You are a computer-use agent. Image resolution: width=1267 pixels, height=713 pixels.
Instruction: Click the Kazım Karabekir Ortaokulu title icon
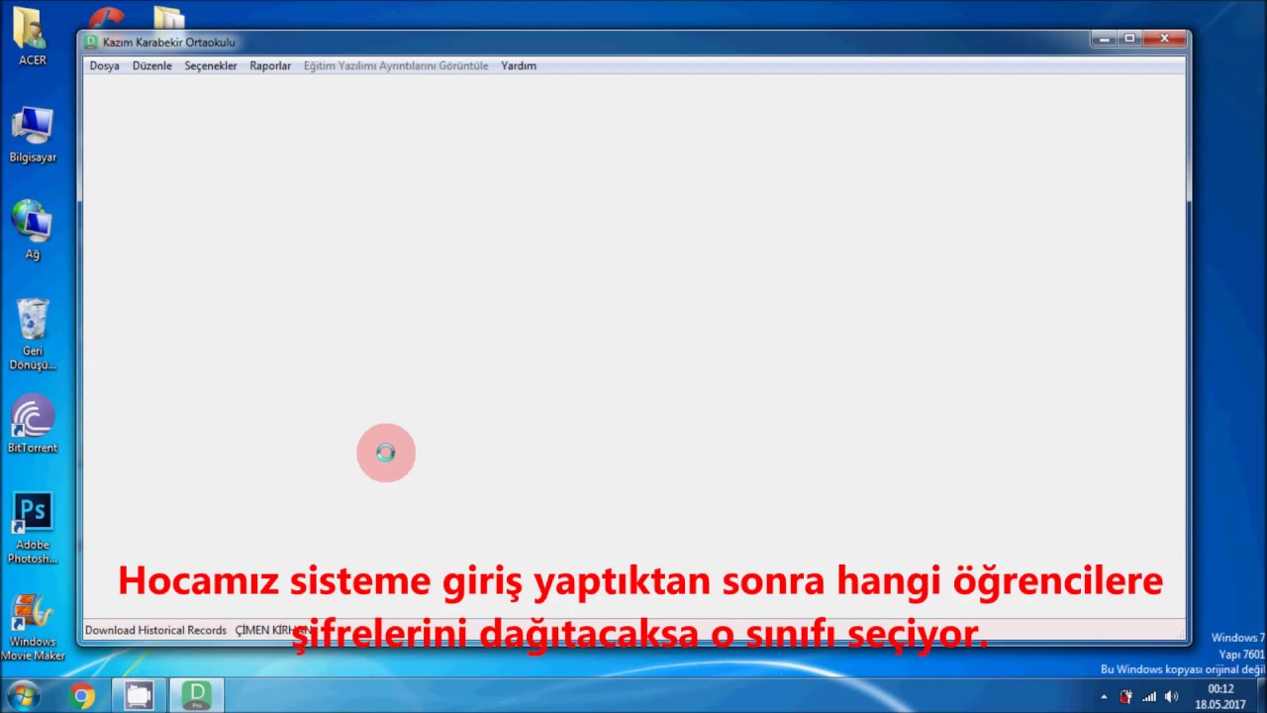[x=91, y=42]
